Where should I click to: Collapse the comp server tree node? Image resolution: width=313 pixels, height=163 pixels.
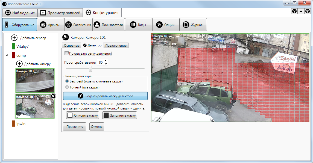click(x=7, y=55)
